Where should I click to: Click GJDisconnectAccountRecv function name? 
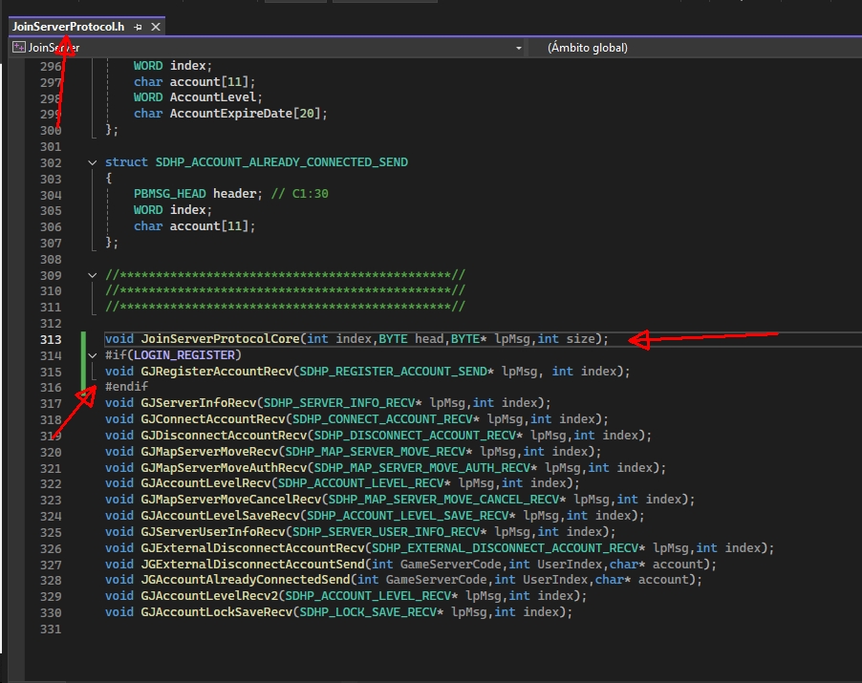pyautogui.click(x=224, y=436)
